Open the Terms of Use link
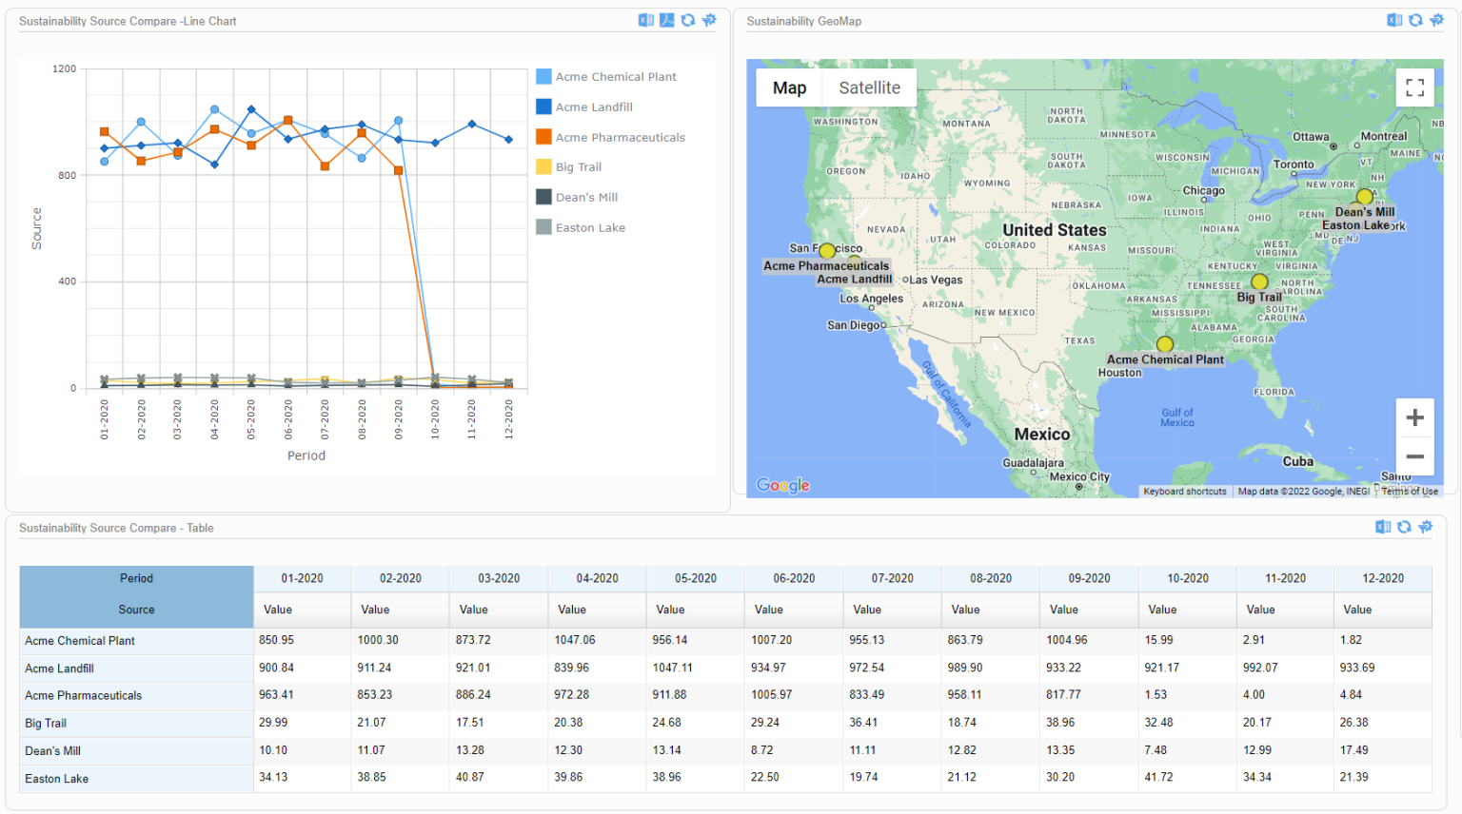Screen dimensions: 1462x814 1408,492
